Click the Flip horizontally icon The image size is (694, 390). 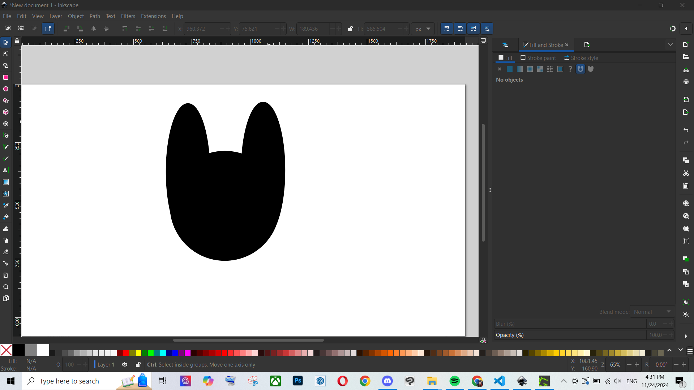pyautogui.click(x=93, y=29)
